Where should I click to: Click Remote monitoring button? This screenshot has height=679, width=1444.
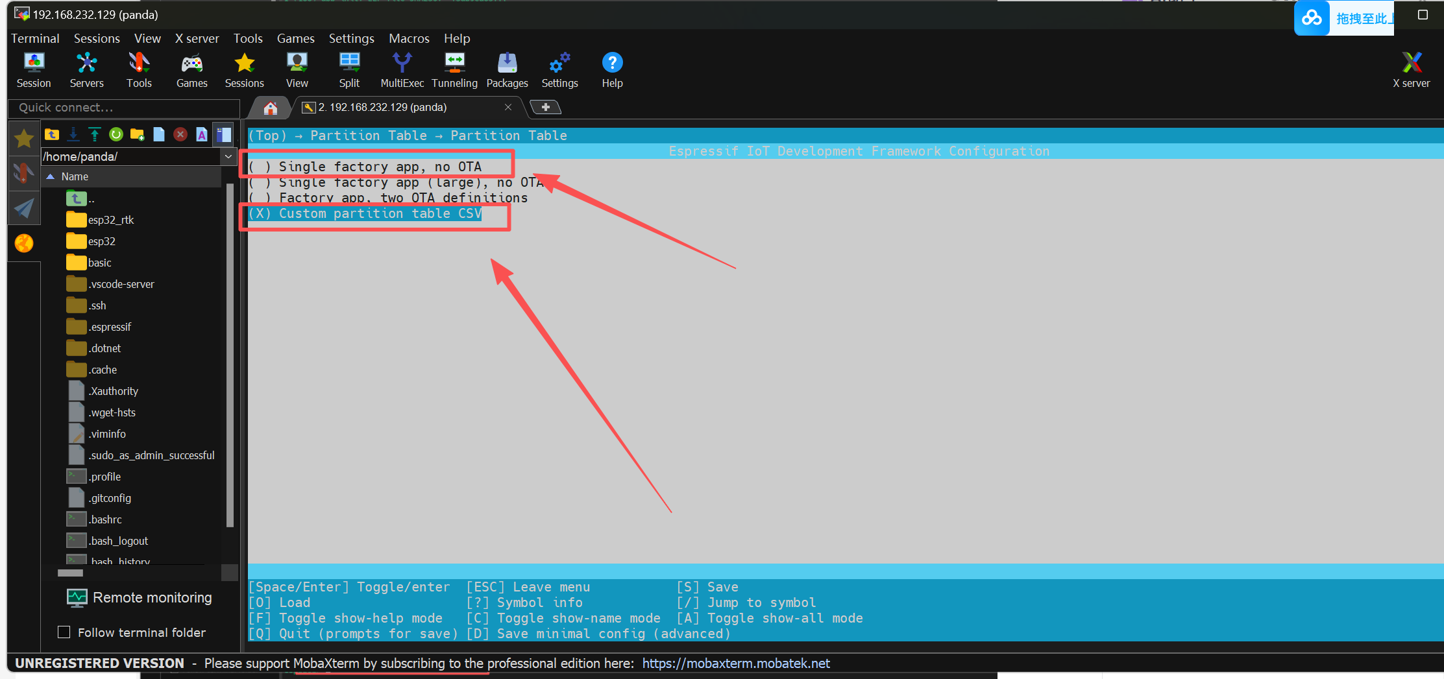(x=140, y=597)
